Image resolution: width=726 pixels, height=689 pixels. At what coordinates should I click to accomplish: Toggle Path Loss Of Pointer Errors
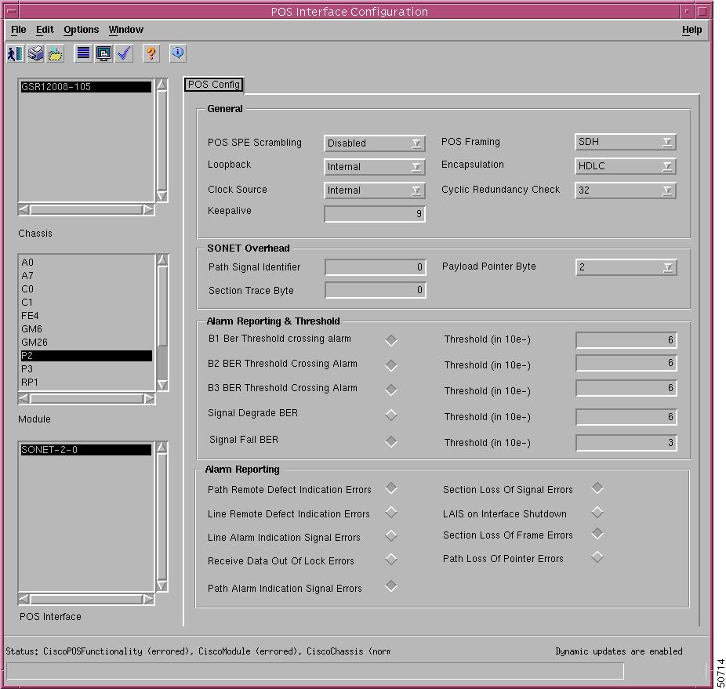click(x=597, y=557)
